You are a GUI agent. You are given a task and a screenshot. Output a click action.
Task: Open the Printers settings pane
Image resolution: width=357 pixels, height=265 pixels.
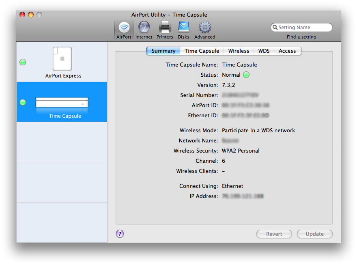pyautogui.click(x=165, y=30)
